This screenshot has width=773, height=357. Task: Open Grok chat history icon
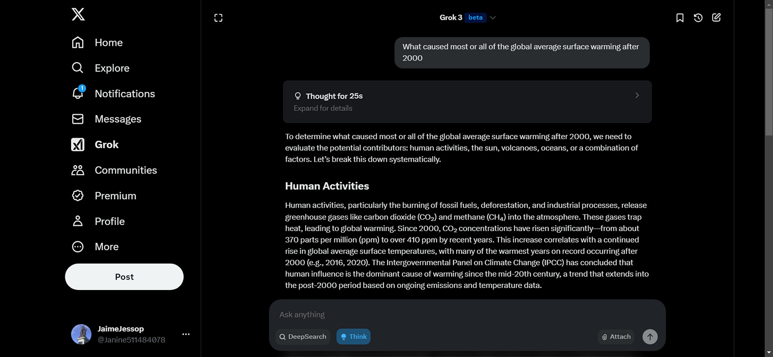click(698, 18)
